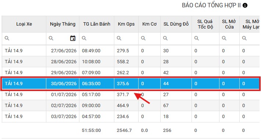This screenshot has width=261, height=140.
Task: Click search icon under SL Mở Máy Lạnh column
Action: [244, 38]
